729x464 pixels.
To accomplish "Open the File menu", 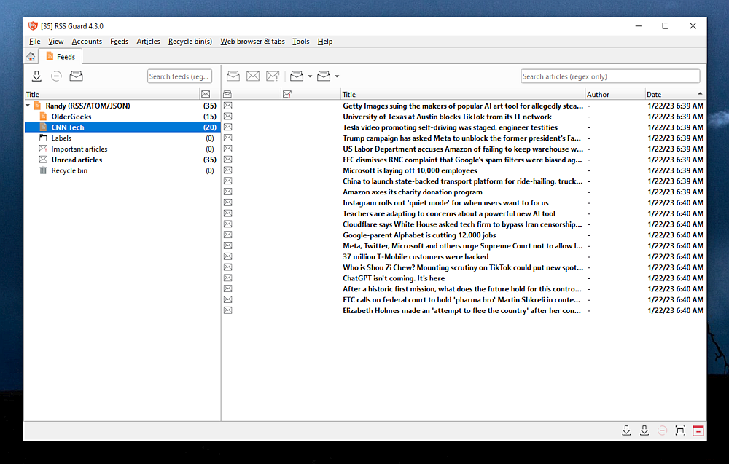I will [x=35, y=42].
